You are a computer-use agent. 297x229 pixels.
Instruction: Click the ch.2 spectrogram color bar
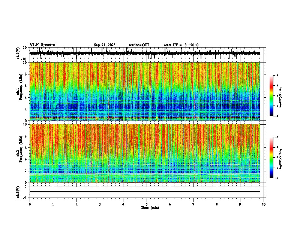(271, 158)
